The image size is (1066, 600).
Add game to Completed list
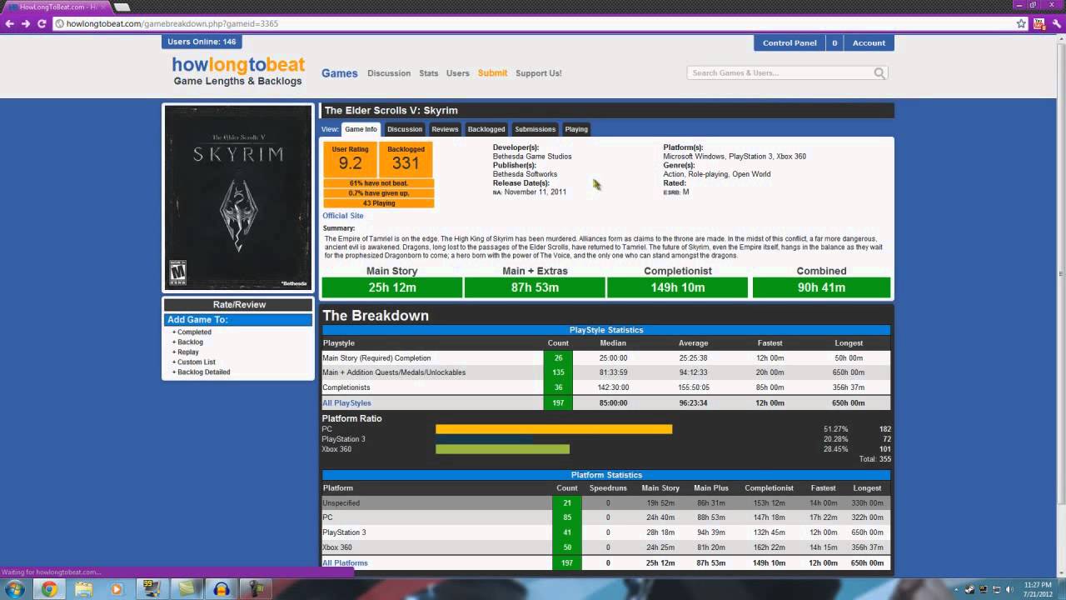(192, 332)
